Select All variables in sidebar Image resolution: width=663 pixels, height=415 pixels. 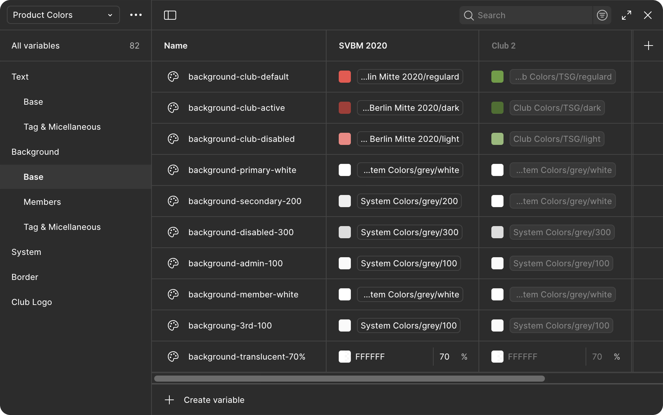click(x=76, y=46)
